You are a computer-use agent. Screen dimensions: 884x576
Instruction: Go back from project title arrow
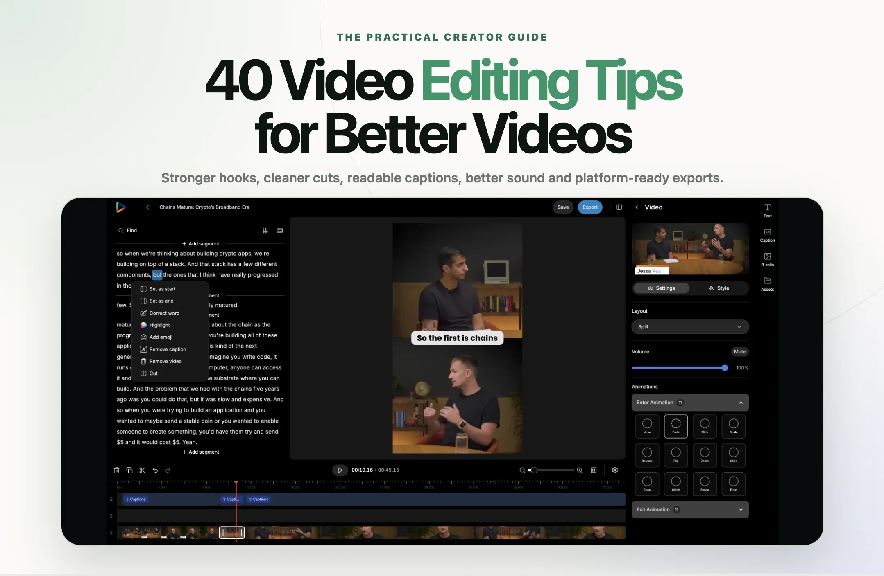pyautogui.click(x=147, y=207)
